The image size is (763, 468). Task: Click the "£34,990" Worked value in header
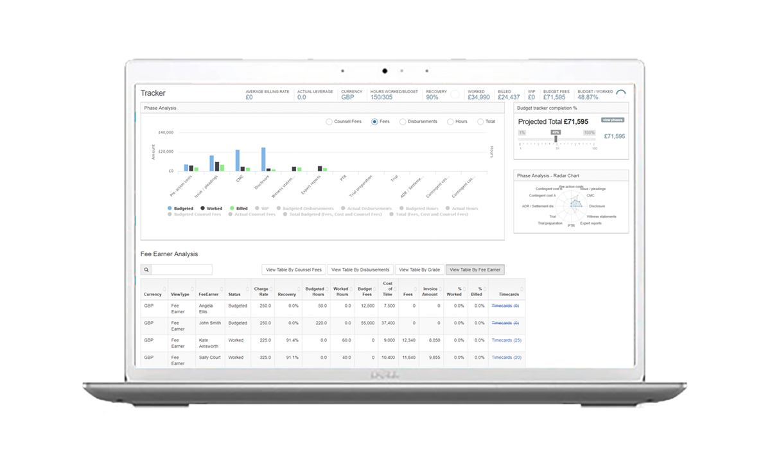479,98
